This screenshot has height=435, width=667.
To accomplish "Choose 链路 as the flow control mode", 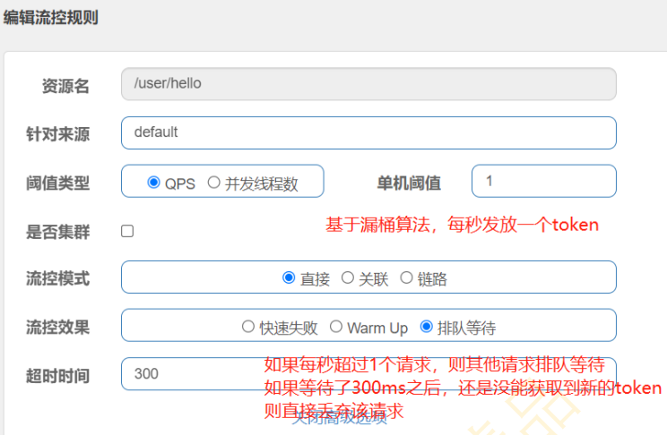I will (406, 278).
